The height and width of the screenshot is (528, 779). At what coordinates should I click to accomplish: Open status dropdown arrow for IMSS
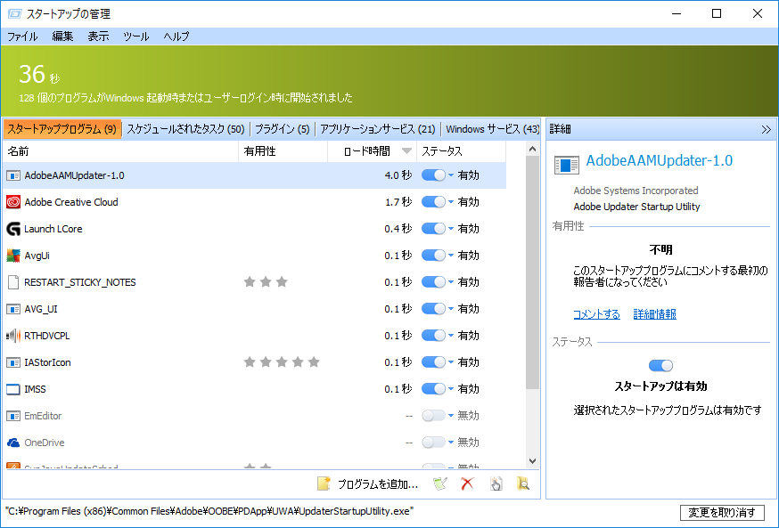(451, 390)
